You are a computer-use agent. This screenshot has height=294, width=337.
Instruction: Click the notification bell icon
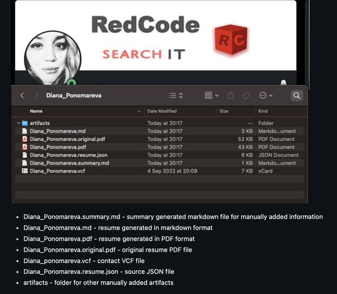coord(283,82)
